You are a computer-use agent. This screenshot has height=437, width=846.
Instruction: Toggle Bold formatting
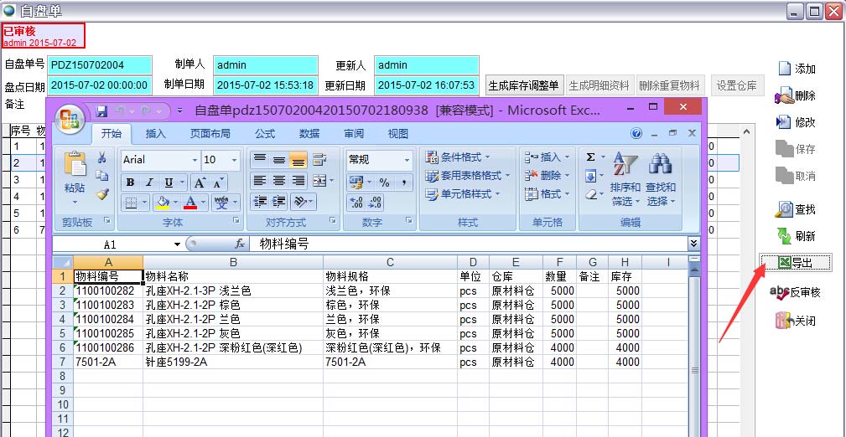[x=130, y=183]
